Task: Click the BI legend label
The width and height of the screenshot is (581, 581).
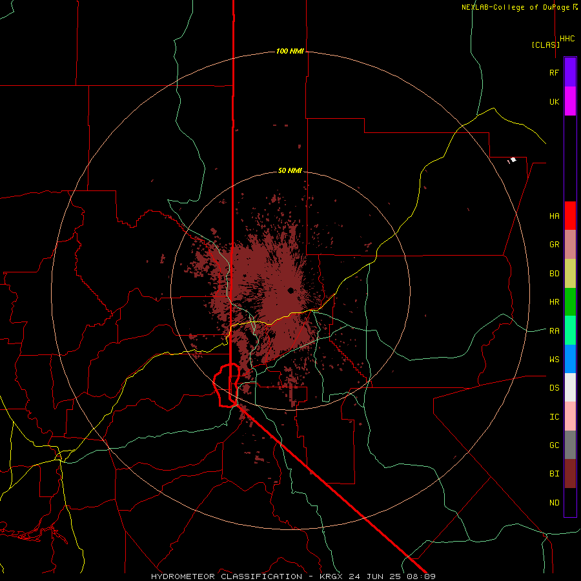Action: [x=554, y=474]
